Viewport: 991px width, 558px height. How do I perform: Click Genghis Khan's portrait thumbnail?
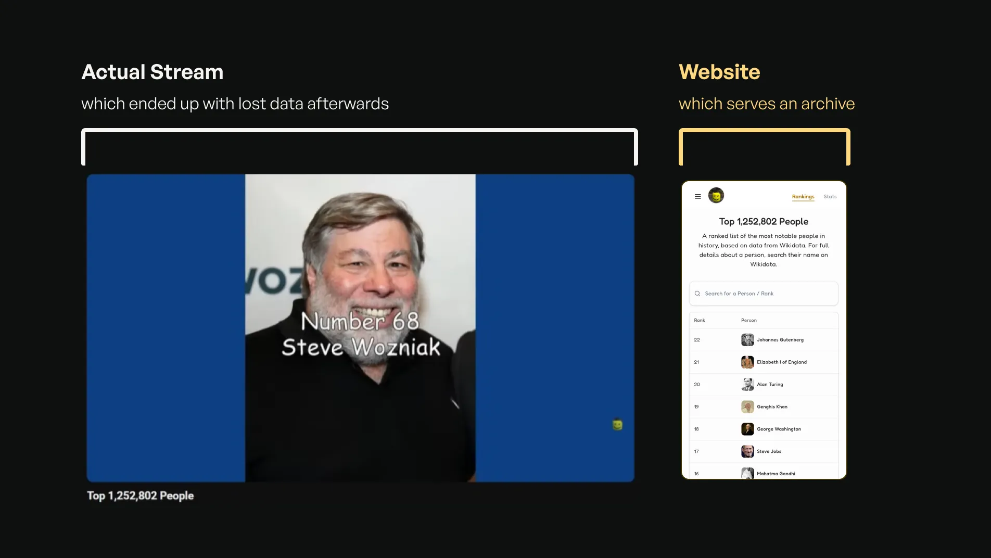(x=747, y=407)
